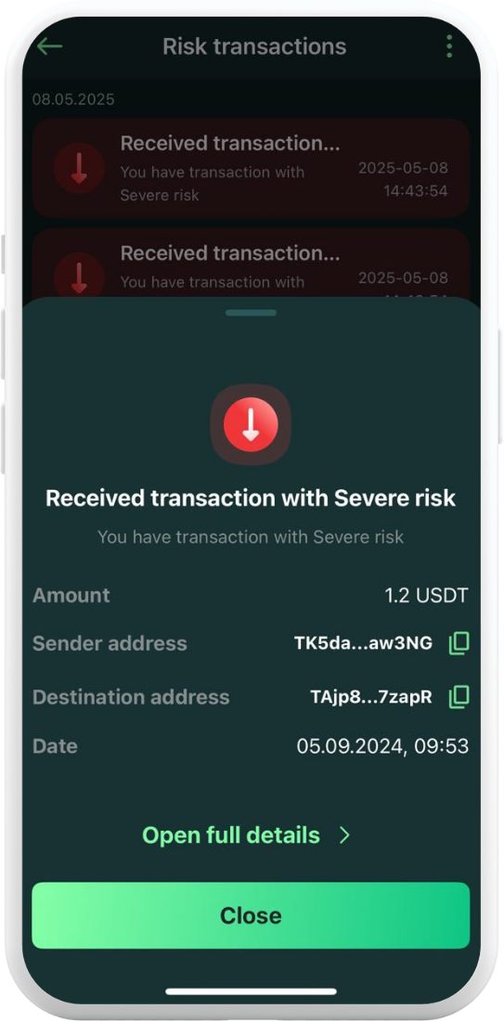The width and height of the screenshot is (504, 1021).
Task: Open full details of the transaction
Action: 231,835
